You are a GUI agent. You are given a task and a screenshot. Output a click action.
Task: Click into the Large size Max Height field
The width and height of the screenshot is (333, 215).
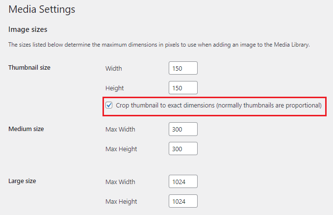183,201
